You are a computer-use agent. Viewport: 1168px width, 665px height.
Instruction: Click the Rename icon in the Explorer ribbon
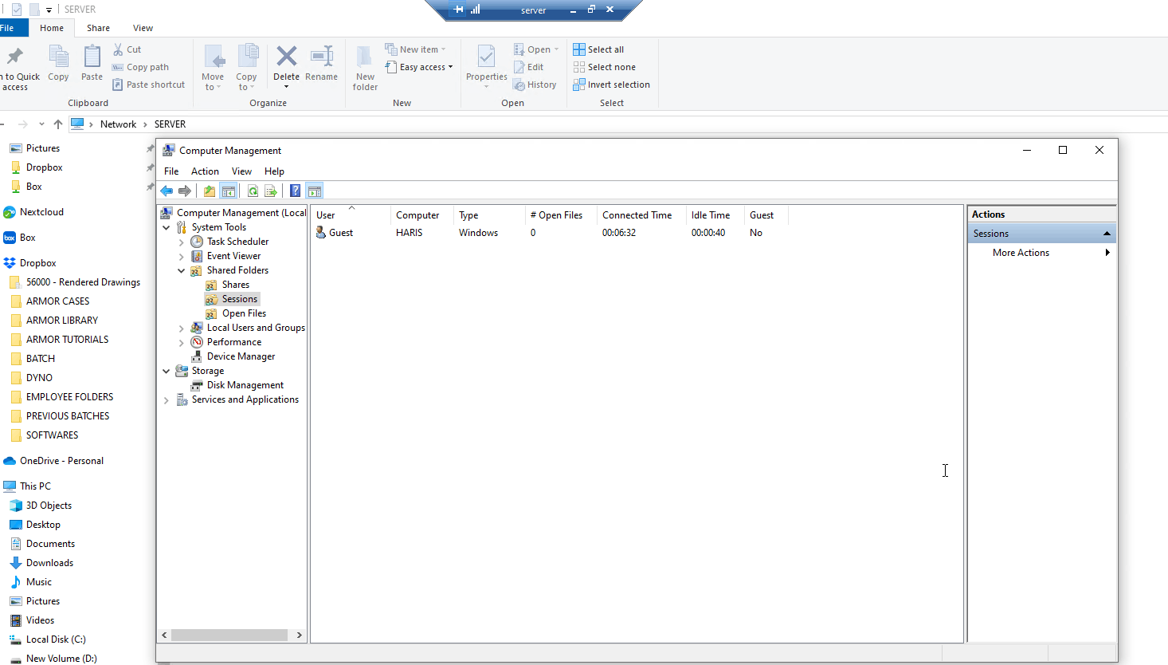322,56
